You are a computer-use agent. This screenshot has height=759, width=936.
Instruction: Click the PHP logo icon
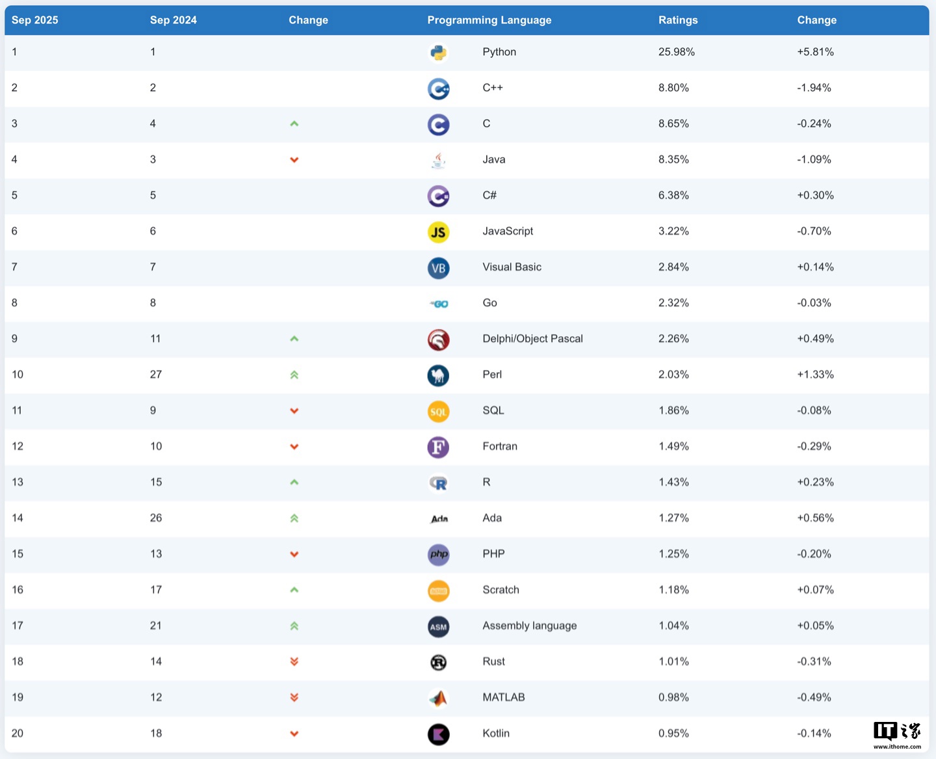click(x=439, y=555)
